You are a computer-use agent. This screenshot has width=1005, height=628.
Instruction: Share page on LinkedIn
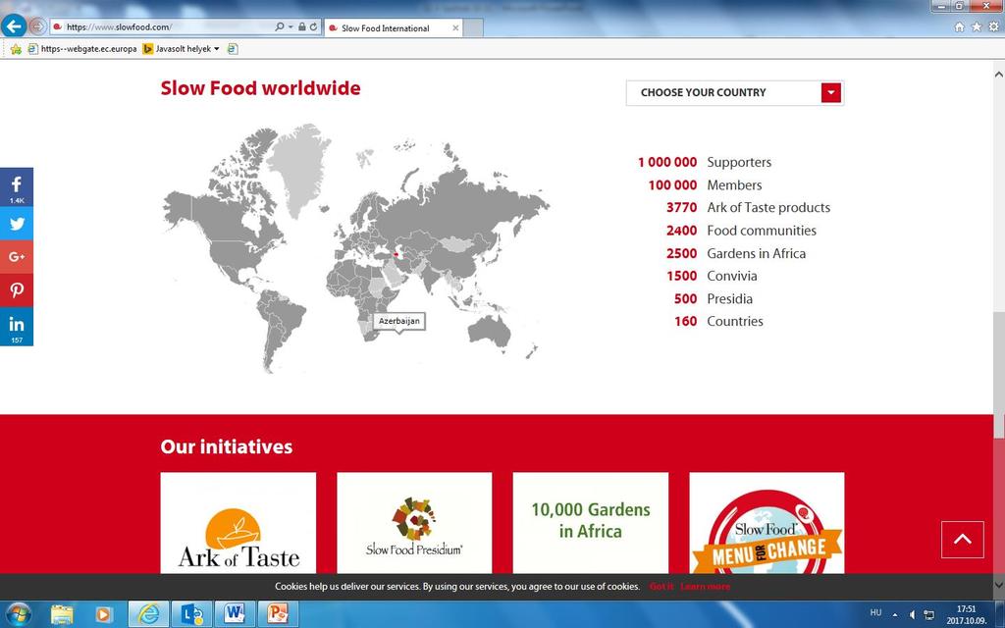(17, 326)
